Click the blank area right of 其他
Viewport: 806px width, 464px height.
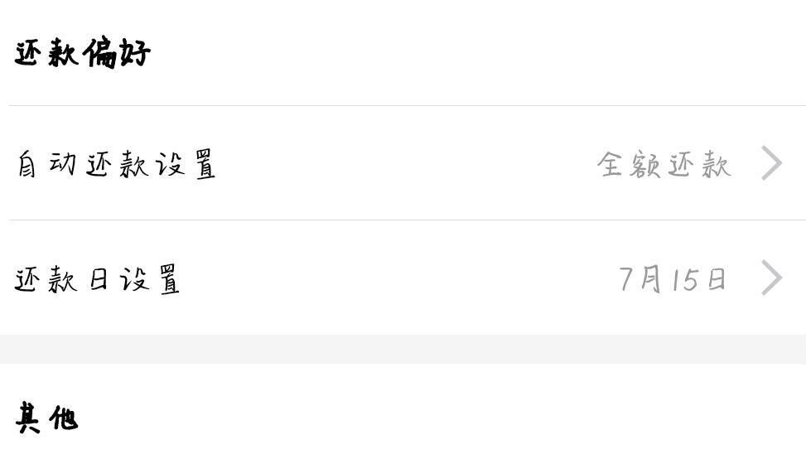coord(442,418)
